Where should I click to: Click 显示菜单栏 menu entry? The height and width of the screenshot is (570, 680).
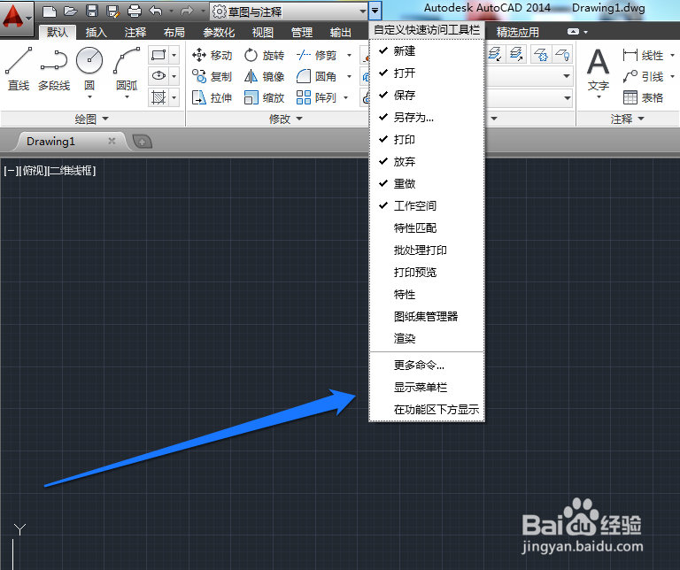[x=427, y=388]
